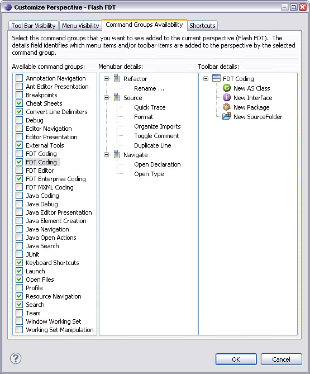Screen dimensions: 310x374
Task: Switch to the Menu Visibility tab
Action: pos(80,26)
